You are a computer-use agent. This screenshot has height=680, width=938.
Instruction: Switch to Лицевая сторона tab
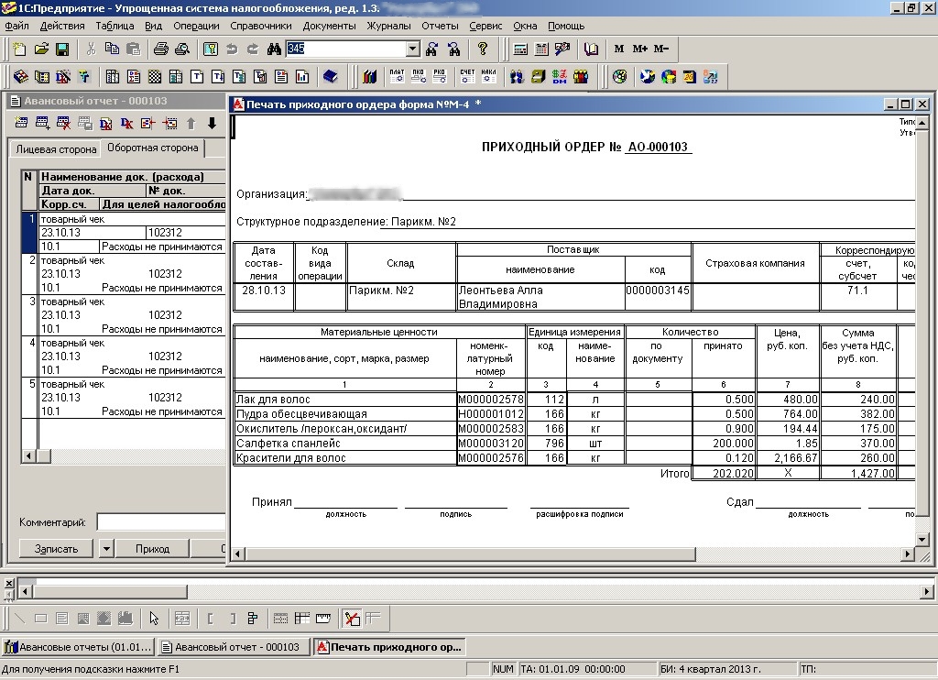click(x=56, y=149)
